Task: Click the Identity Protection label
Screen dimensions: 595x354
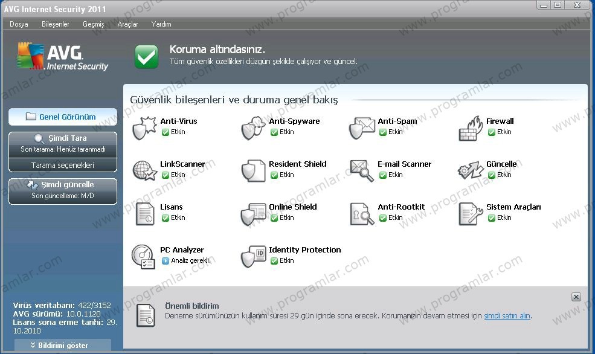Action: tap(304, 249)
